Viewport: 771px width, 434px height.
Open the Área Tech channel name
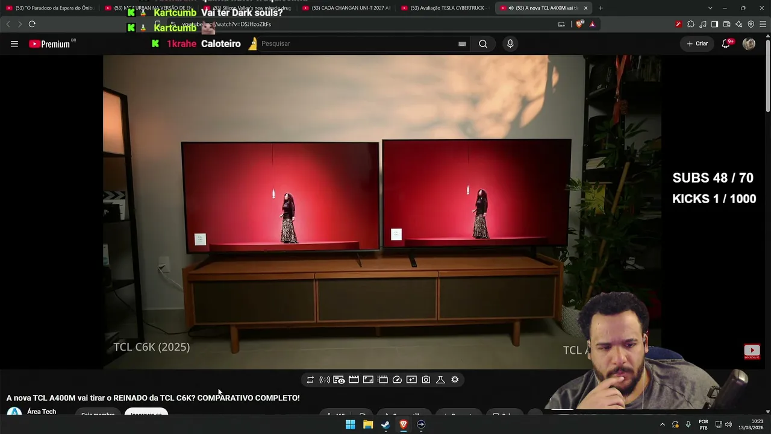tap(42, 412)
